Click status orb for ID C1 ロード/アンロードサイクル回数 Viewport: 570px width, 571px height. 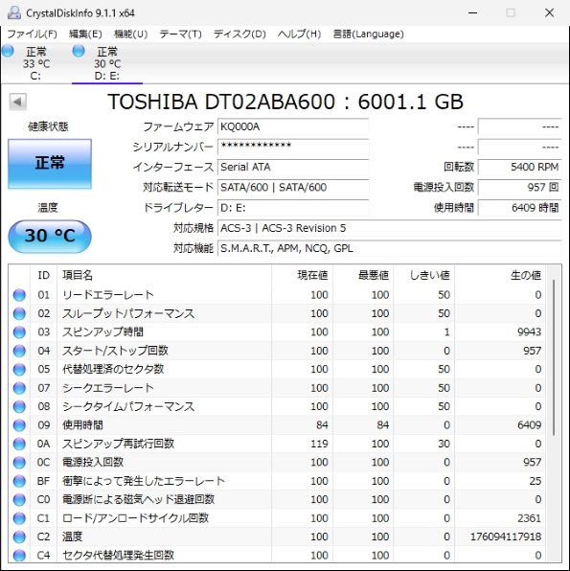coord(19,518)
